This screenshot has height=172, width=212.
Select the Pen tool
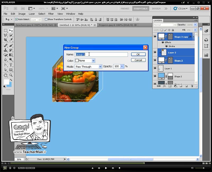(x=5, y=65)
